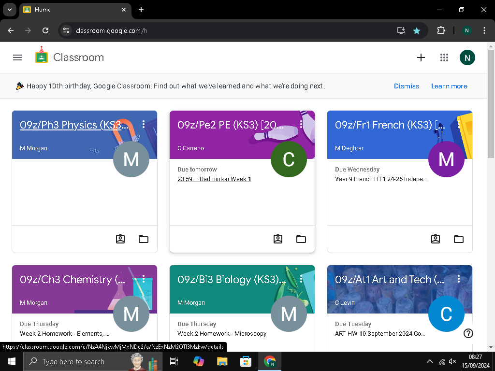
Task: Open the 09z/Fr1 French class
Action: [390, 125]
